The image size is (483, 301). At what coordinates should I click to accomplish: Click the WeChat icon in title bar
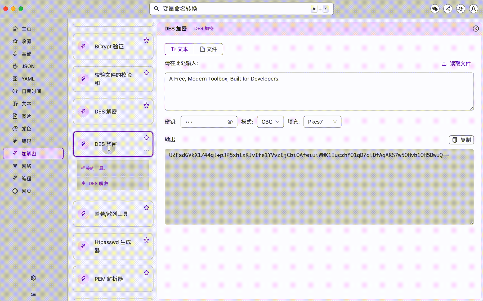click(x=435, y=9)
